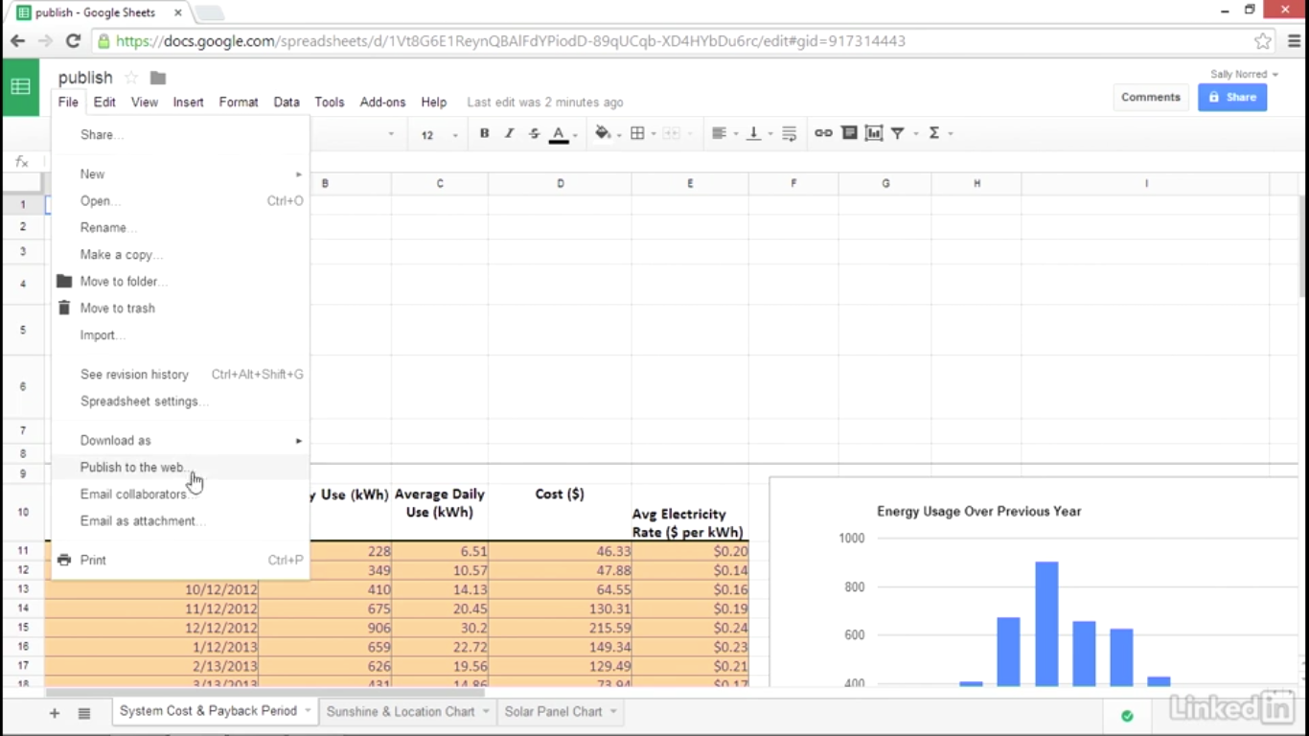Click the browser address bar URL

tap(510, 41)
